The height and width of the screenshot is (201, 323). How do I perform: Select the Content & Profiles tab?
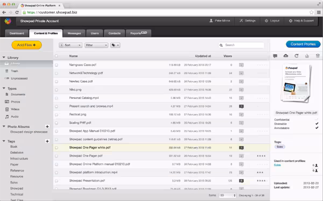tap(46, 33)
